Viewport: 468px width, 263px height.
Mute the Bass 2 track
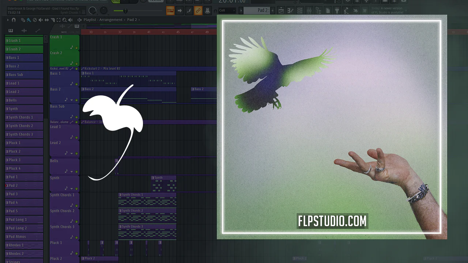coord(76,100)
